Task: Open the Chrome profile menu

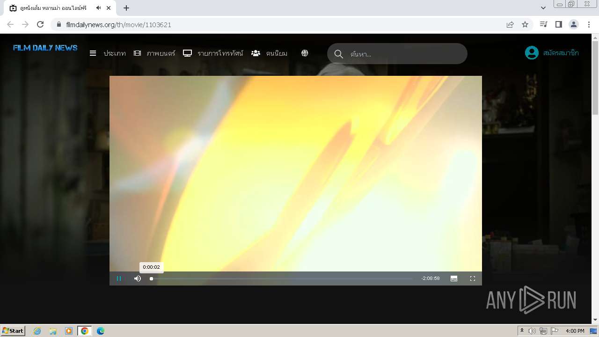Action: (x=574, y=24)
